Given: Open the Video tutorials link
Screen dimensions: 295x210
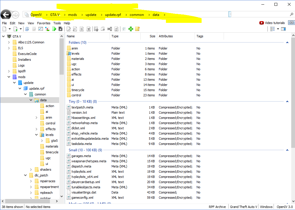Looking at the screenshot, I should click(272, 23).
